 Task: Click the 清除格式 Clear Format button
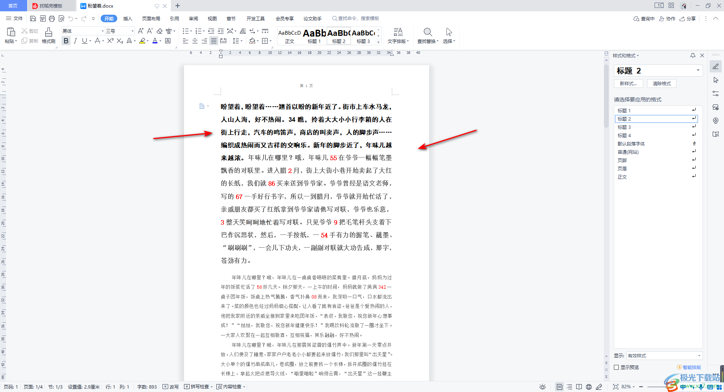tap(662, 84)
